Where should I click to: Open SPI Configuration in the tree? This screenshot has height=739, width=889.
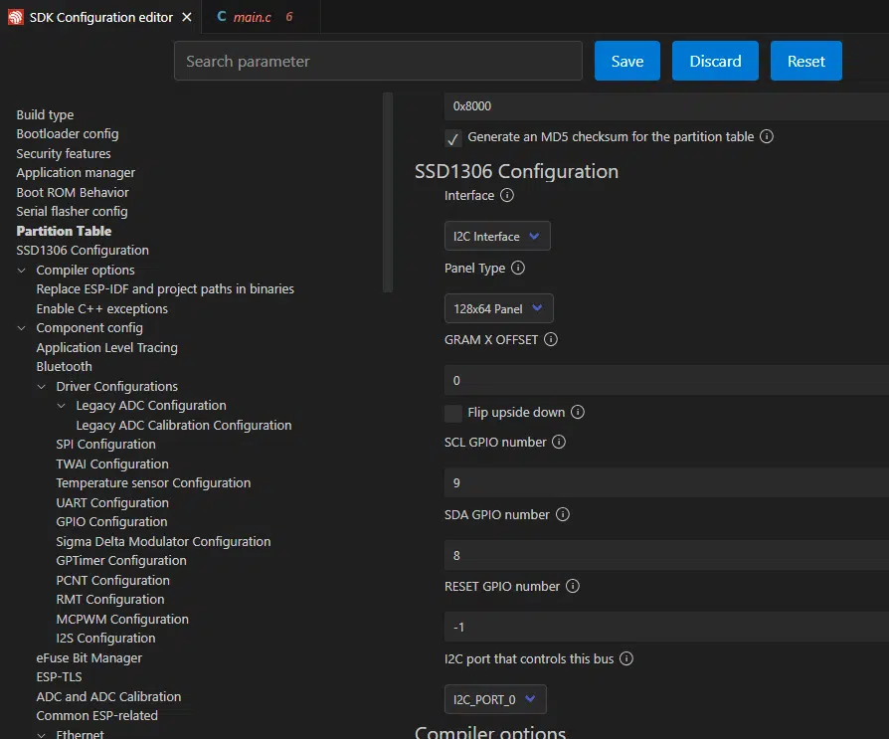(x=105, y=444)
